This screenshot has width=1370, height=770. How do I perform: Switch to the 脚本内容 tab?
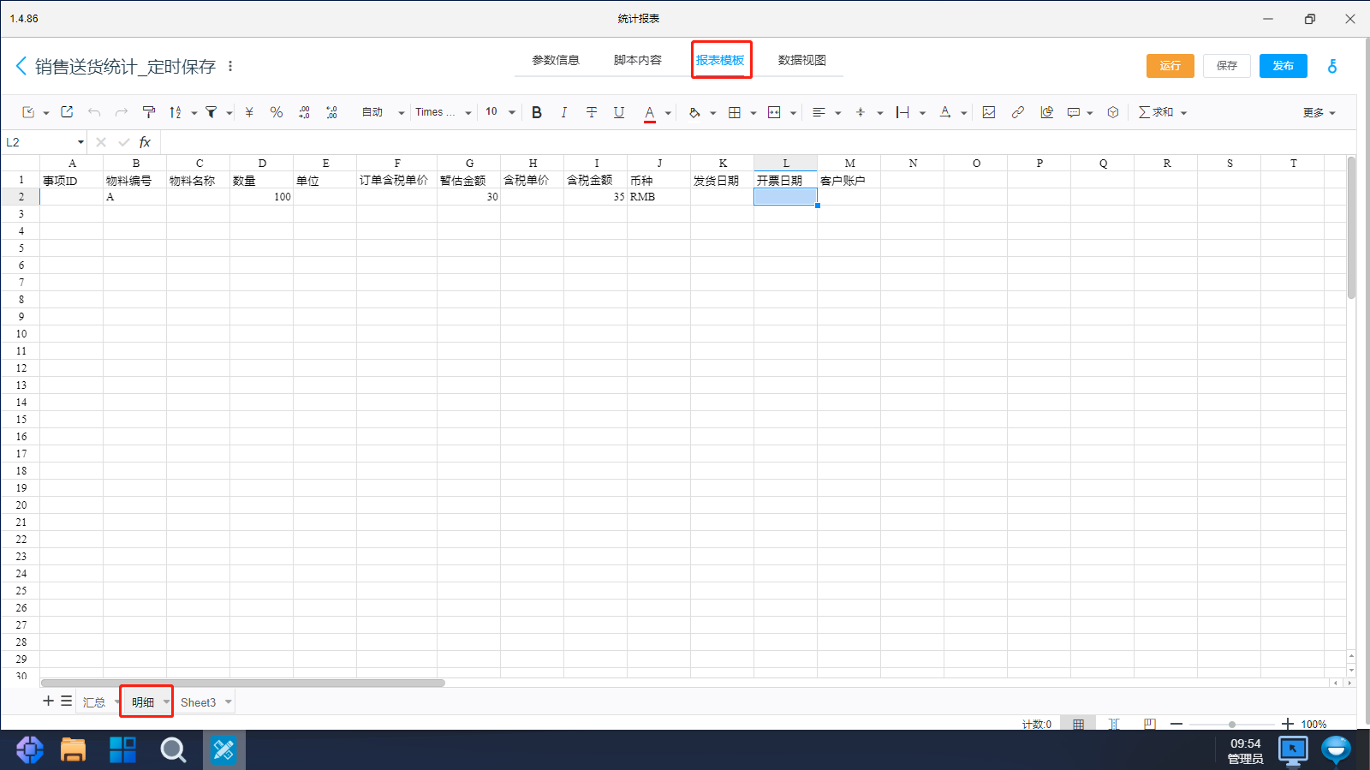click(x=638, y=60)
